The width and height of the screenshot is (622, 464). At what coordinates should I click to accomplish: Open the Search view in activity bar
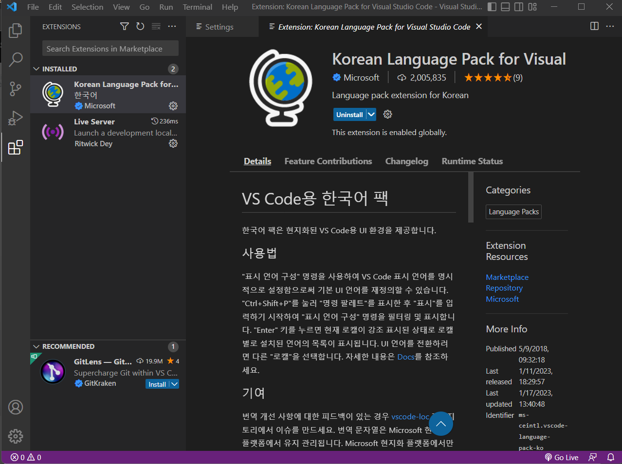point(15,60)
